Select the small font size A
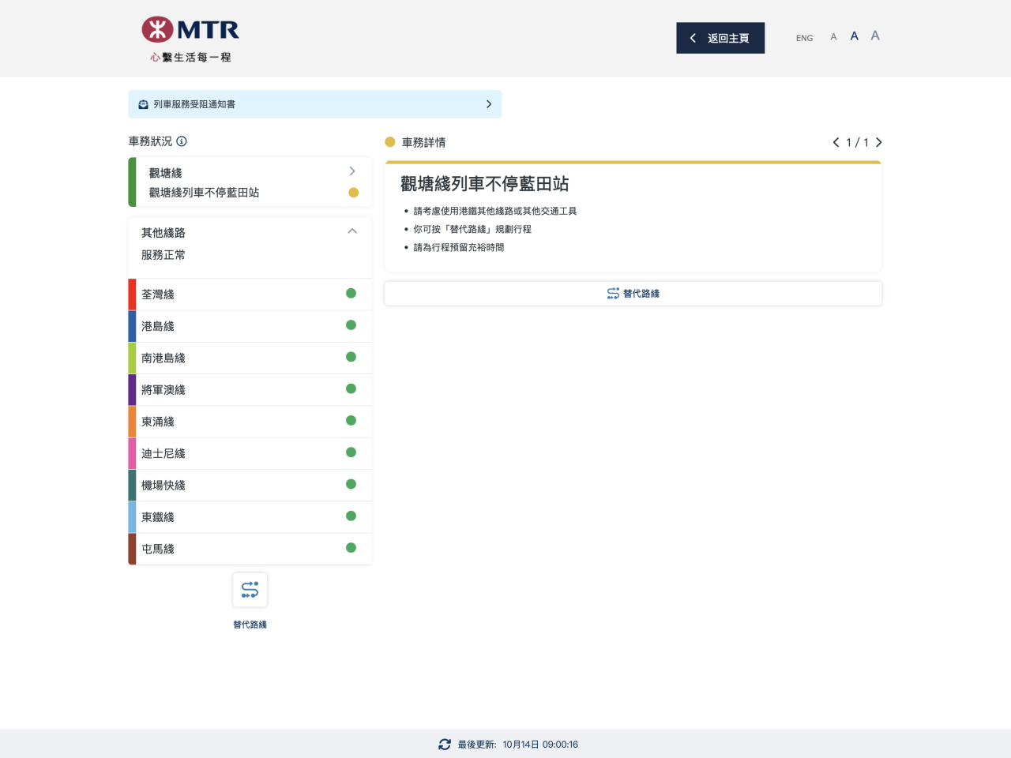The height and width of the screenshot is (758, 1011). [x=833, y=37]
